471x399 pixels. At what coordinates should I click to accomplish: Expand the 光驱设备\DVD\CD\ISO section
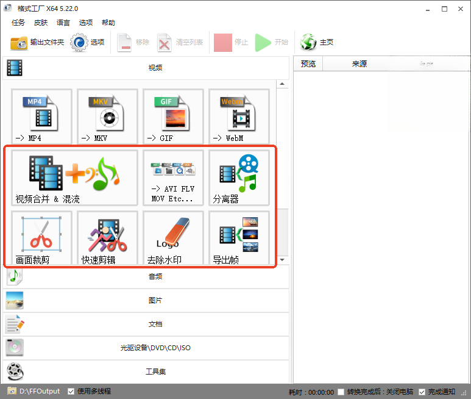[x=146, y=348]
